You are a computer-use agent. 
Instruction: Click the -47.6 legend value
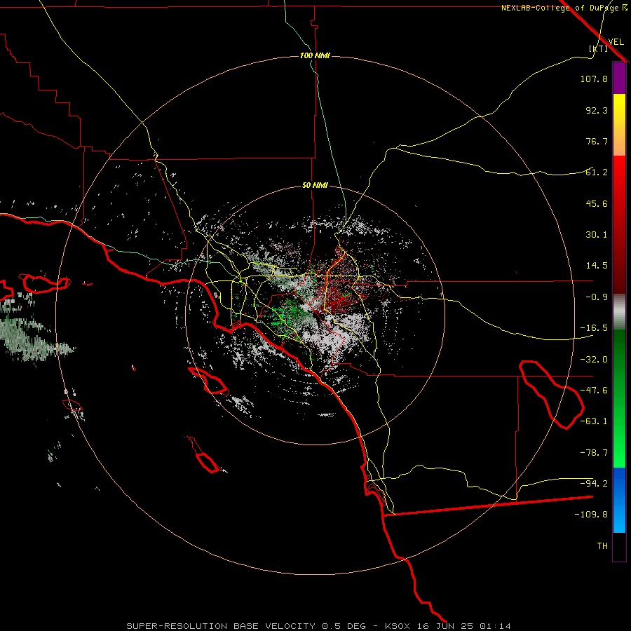point(594,391)
